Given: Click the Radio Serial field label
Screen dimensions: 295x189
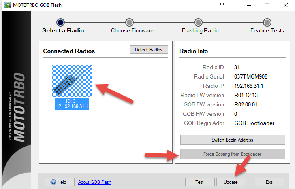Looking at the screenshot, I should point(209,76).
